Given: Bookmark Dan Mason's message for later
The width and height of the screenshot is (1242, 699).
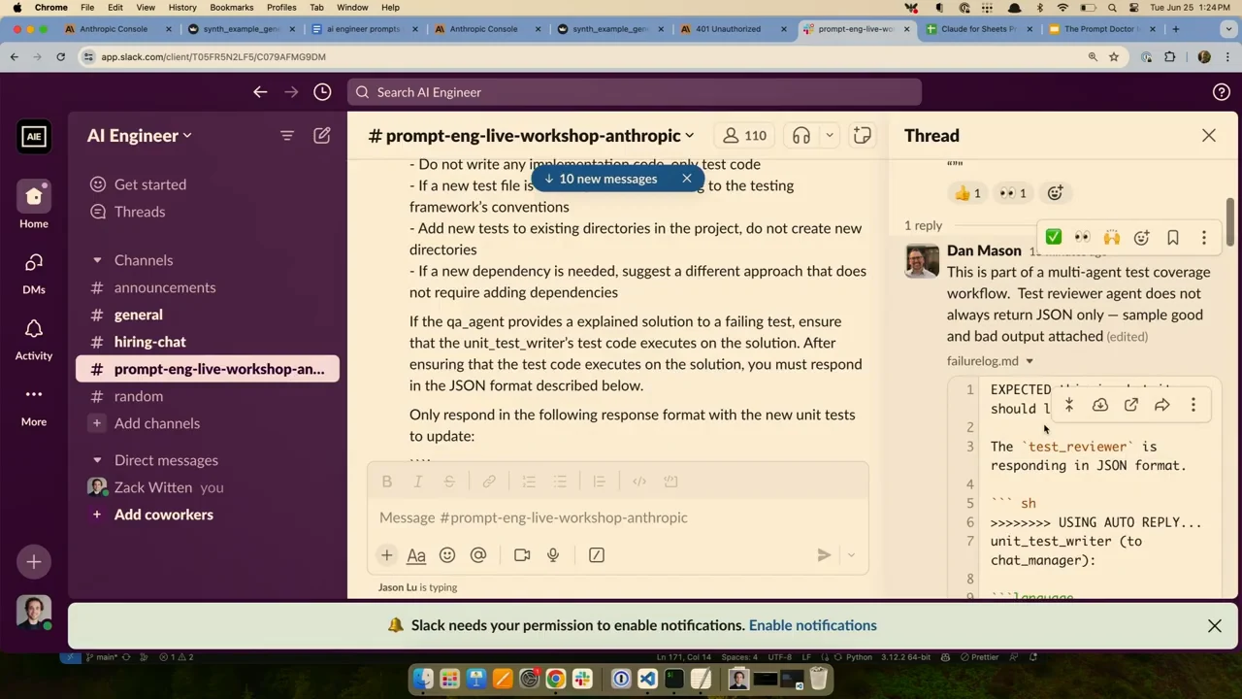Looking at the screenshot, I should click(1173, 238).
